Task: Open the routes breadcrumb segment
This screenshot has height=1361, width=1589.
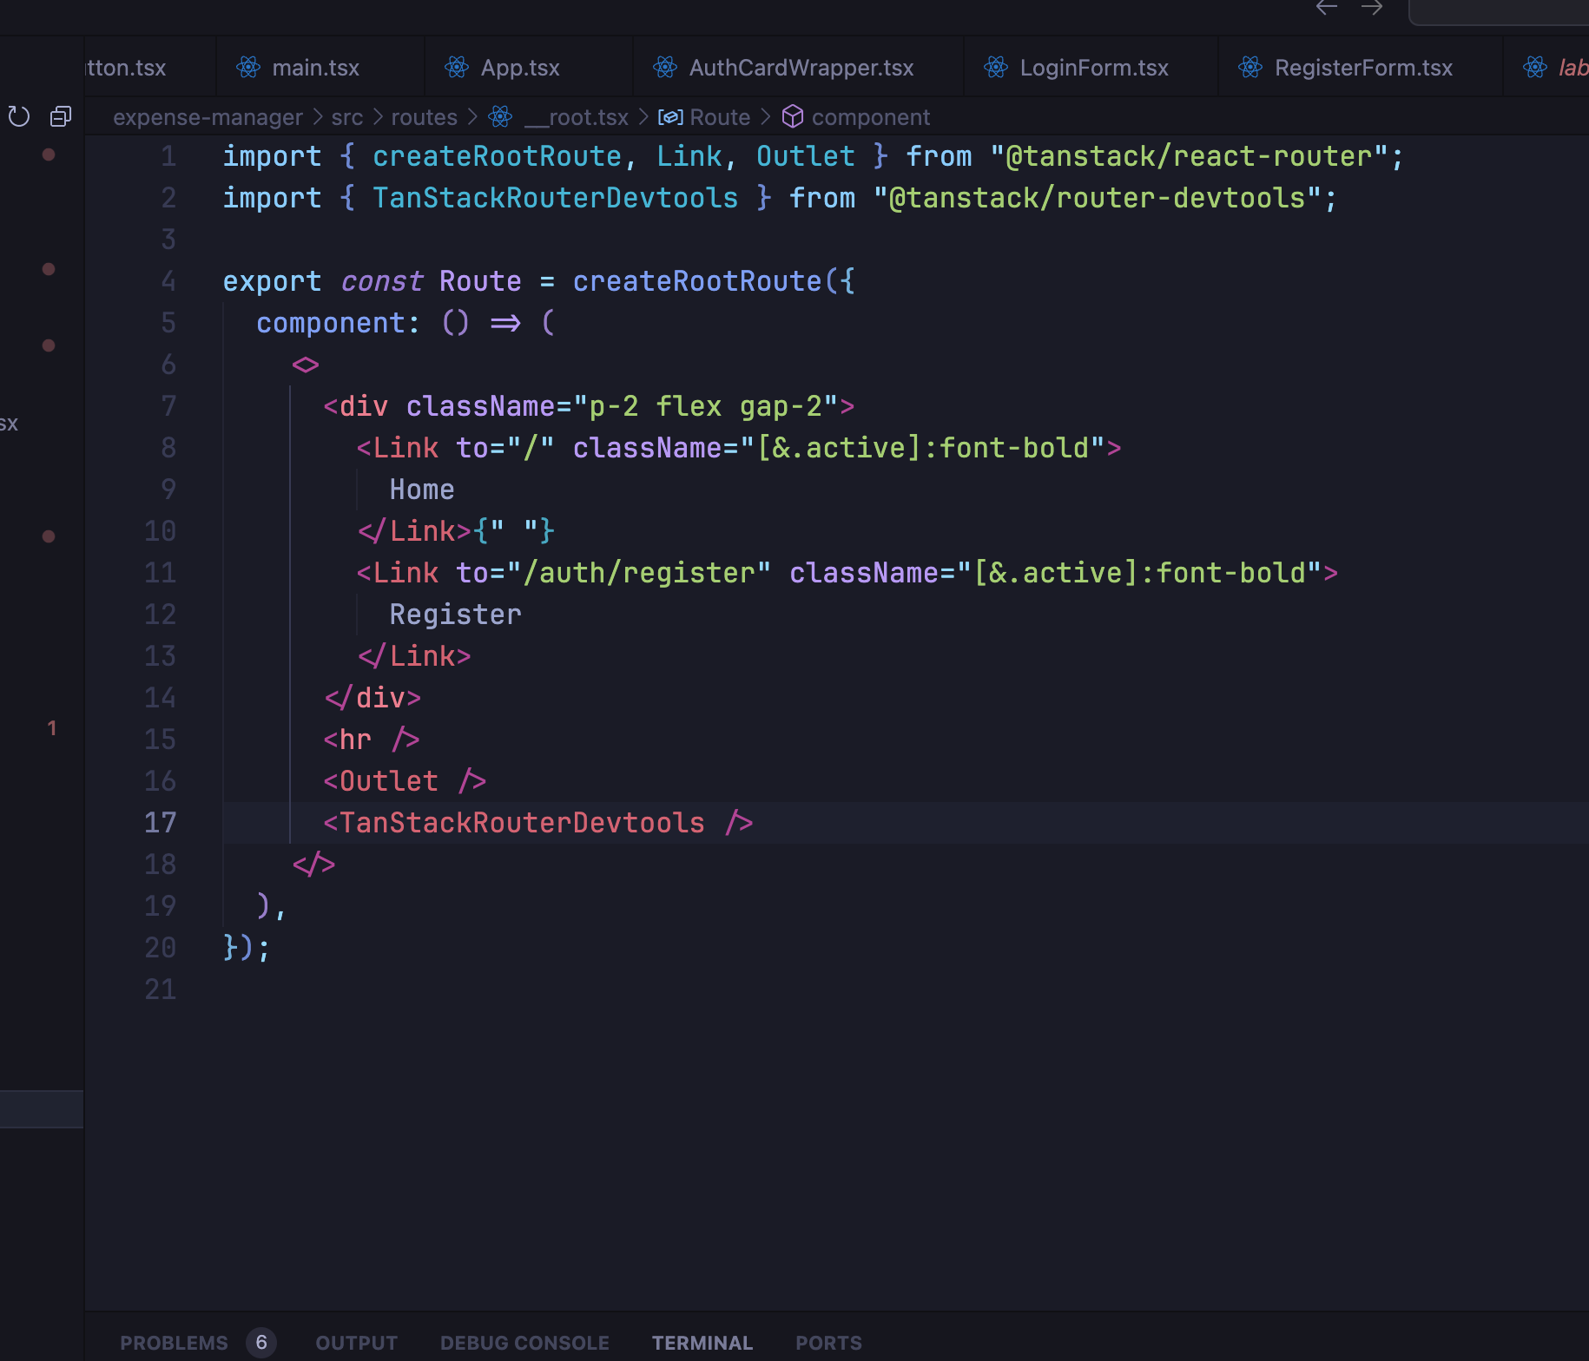Action: tap(425, 117)
